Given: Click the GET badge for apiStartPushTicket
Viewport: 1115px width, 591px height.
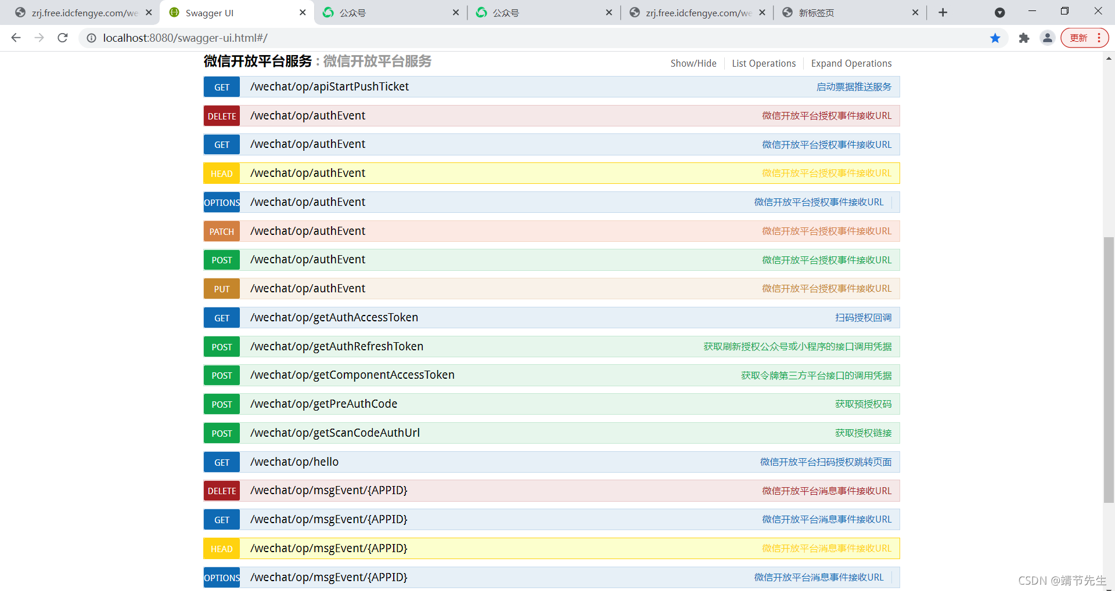Looking at the screenshot, I should (x=222, y=87).
